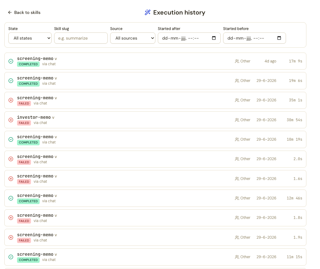This screenshot has height=269, width=320.
Task: Click the Other label on the 1.8s row
Action: [245, 218]
